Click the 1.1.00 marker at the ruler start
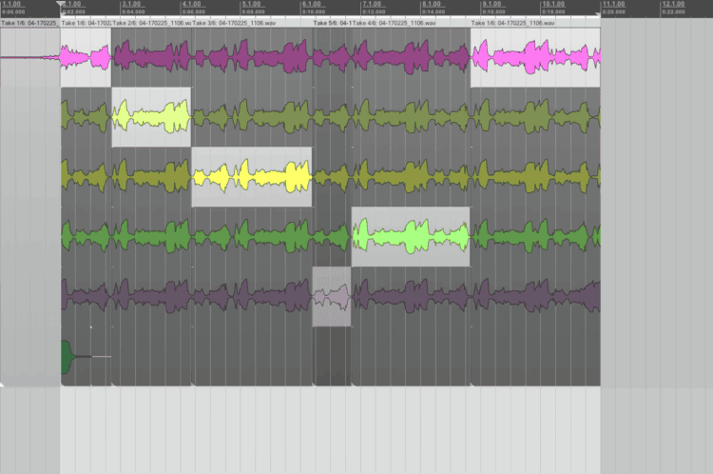The image size is (713, 474). point(13,5)
